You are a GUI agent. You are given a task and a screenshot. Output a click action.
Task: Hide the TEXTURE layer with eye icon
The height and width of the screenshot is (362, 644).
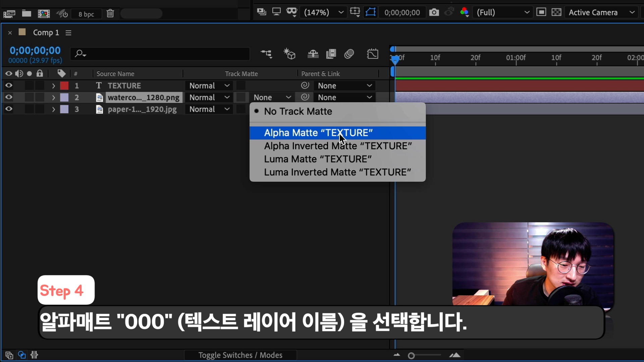[x=9, y=85]
